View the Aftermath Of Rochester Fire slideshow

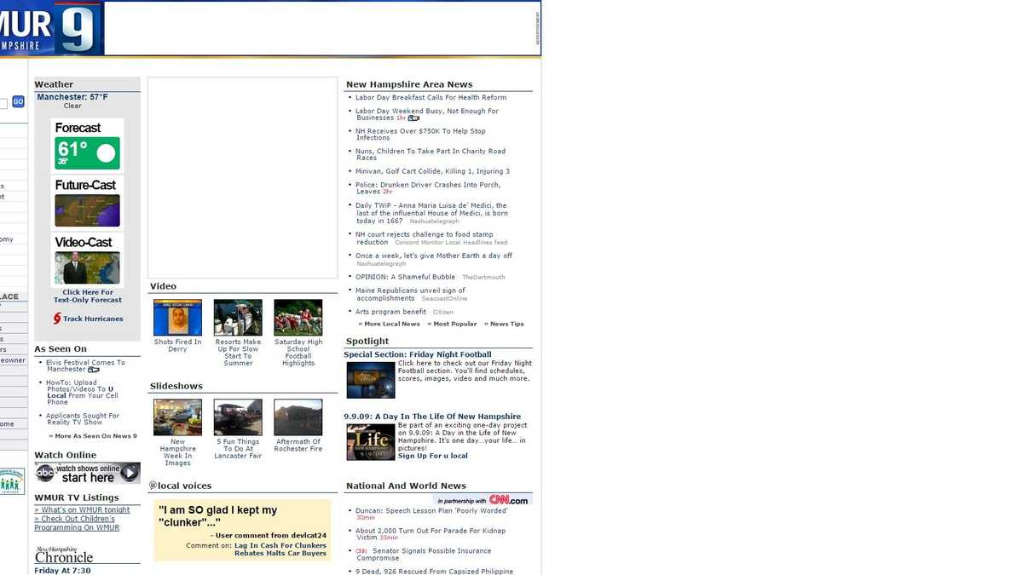pos(298,415)
